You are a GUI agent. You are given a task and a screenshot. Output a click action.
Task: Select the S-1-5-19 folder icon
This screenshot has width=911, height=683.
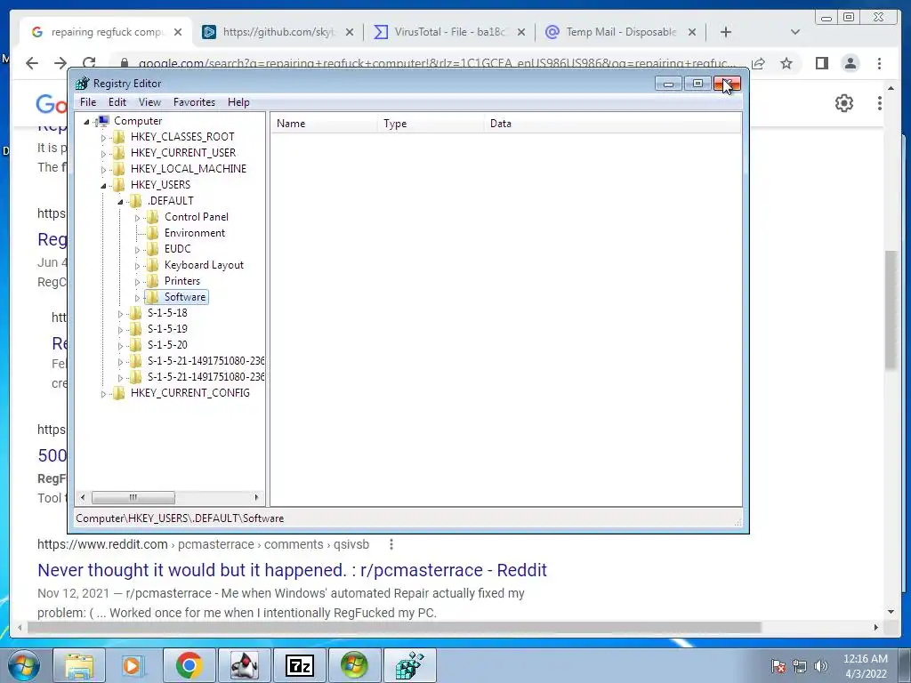[135, 329]
